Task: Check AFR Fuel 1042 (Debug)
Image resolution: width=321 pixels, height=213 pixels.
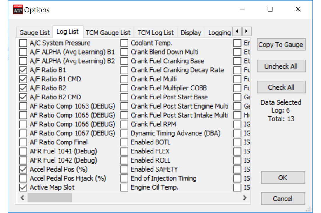Action: point(23,160)
